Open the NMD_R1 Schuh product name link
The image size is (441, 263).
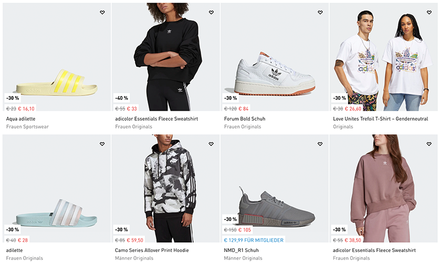(242, 250)
